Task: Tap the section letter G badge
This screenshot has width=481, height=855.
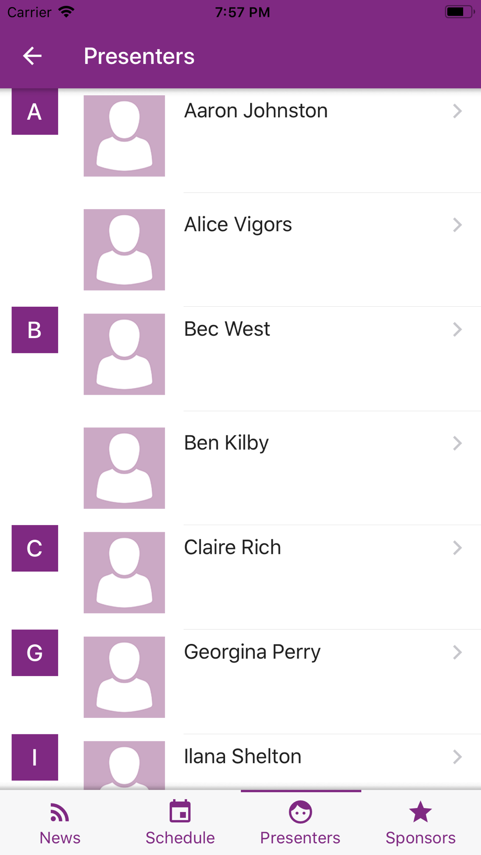Action: point(35,653)
